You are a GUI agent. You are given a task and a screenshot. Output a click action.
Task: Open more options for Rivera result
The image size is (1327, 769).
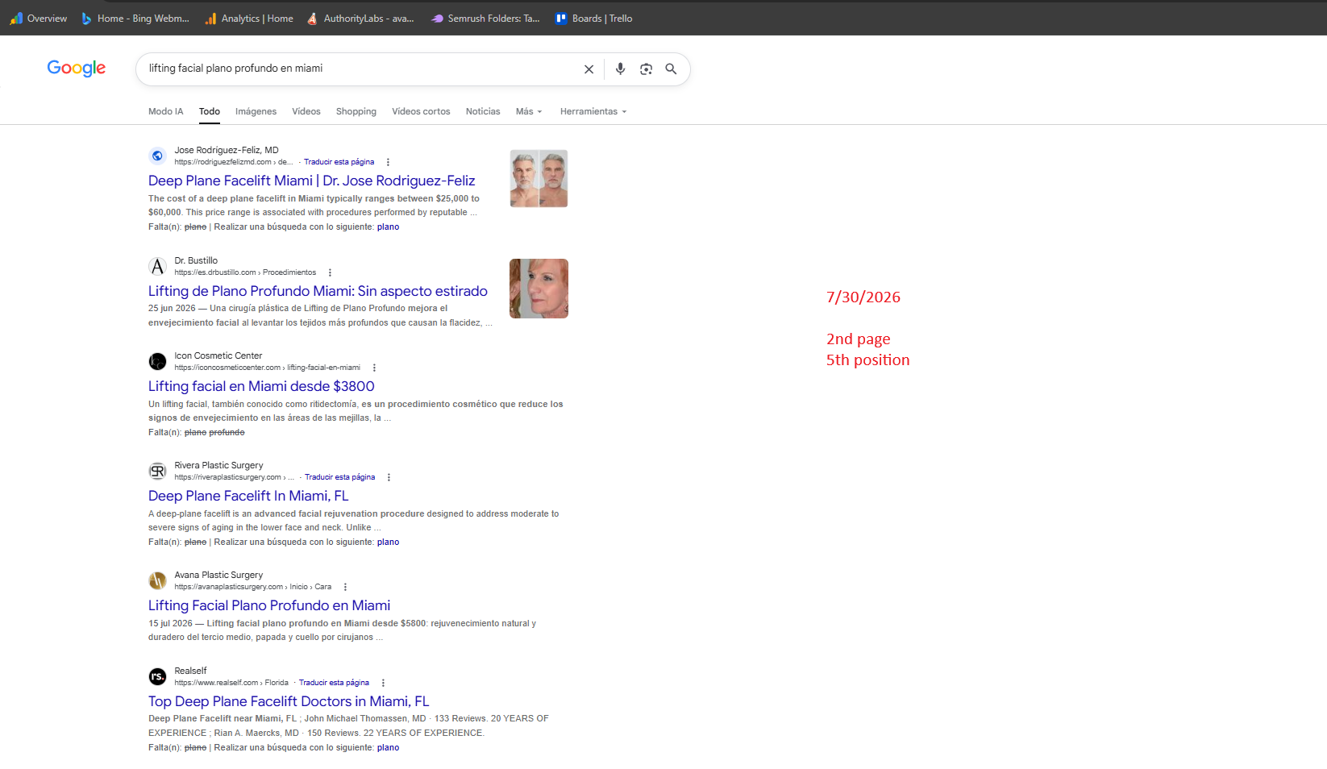(389, 477)
